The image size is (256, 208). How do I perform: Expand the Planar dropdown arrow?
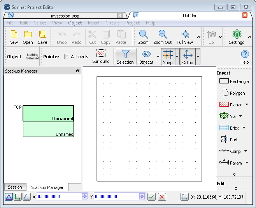[247, 104]
